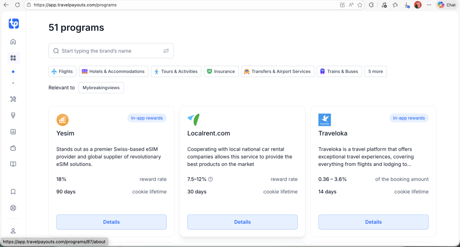Expand the 5 more categories chip
Viewport: 460px width, 247px height.
(x=376, y=71)
